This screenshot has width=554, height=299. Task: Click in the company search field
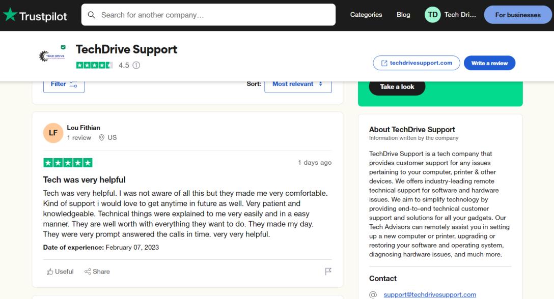pos(214,15)
